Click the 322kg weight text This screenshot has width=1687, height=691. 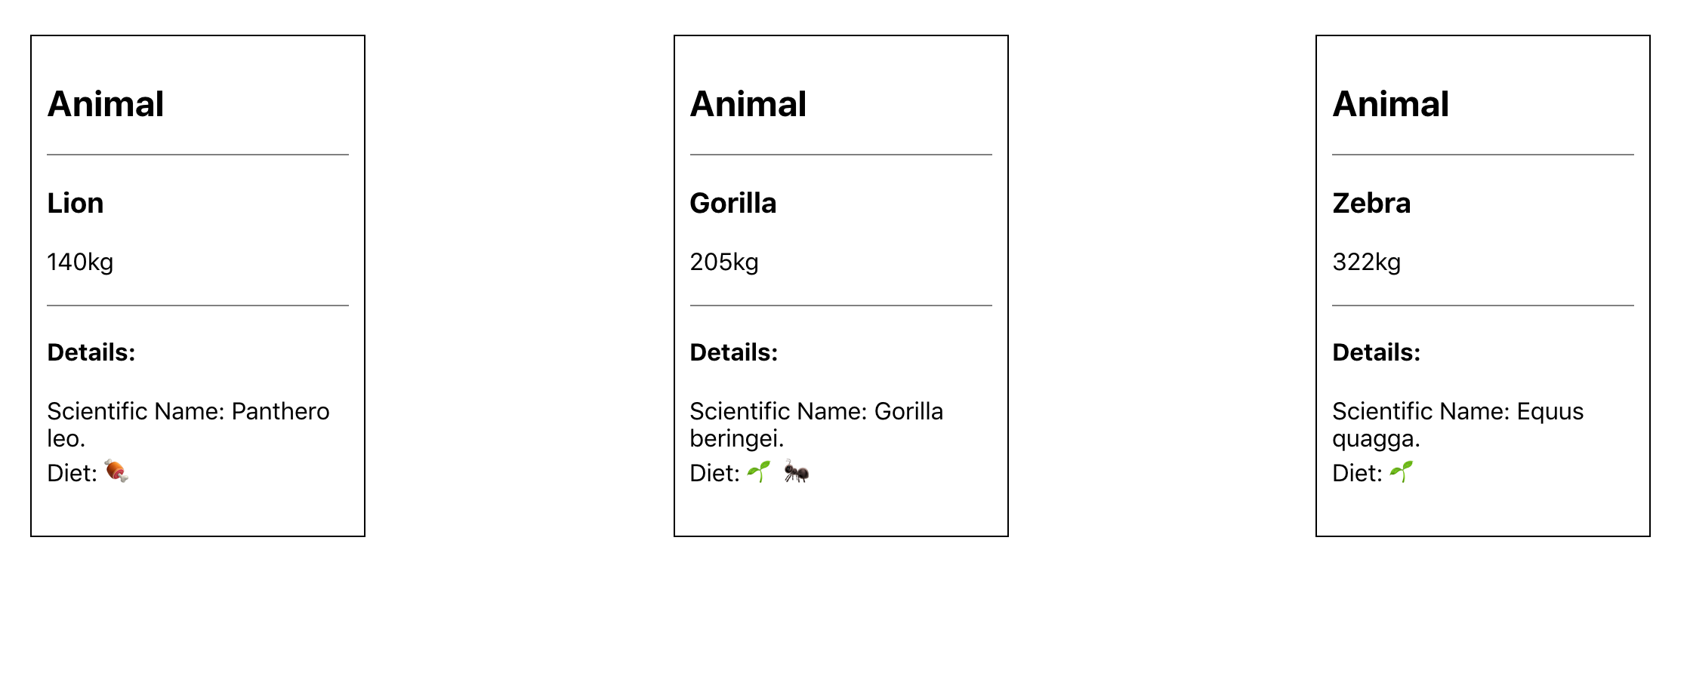click(x=1367, y=262)
